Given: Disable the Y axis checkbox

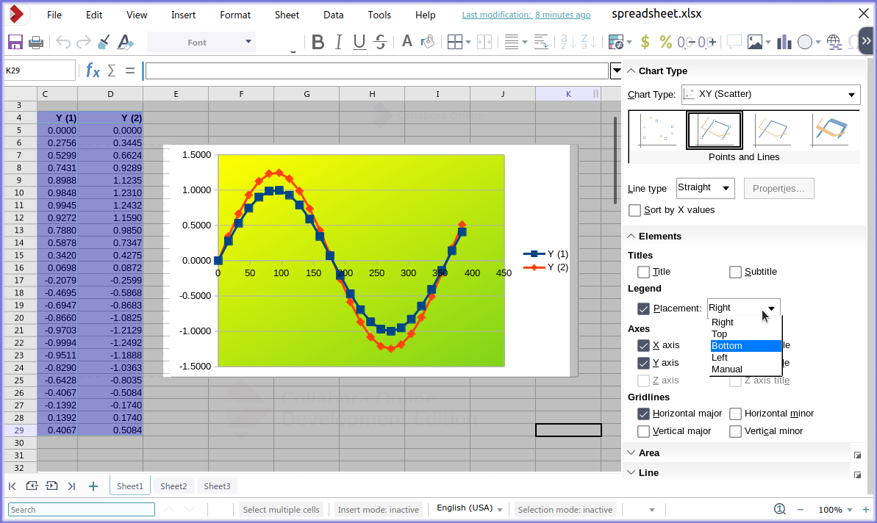Looking at the screenshot, I should click(643, 363).
